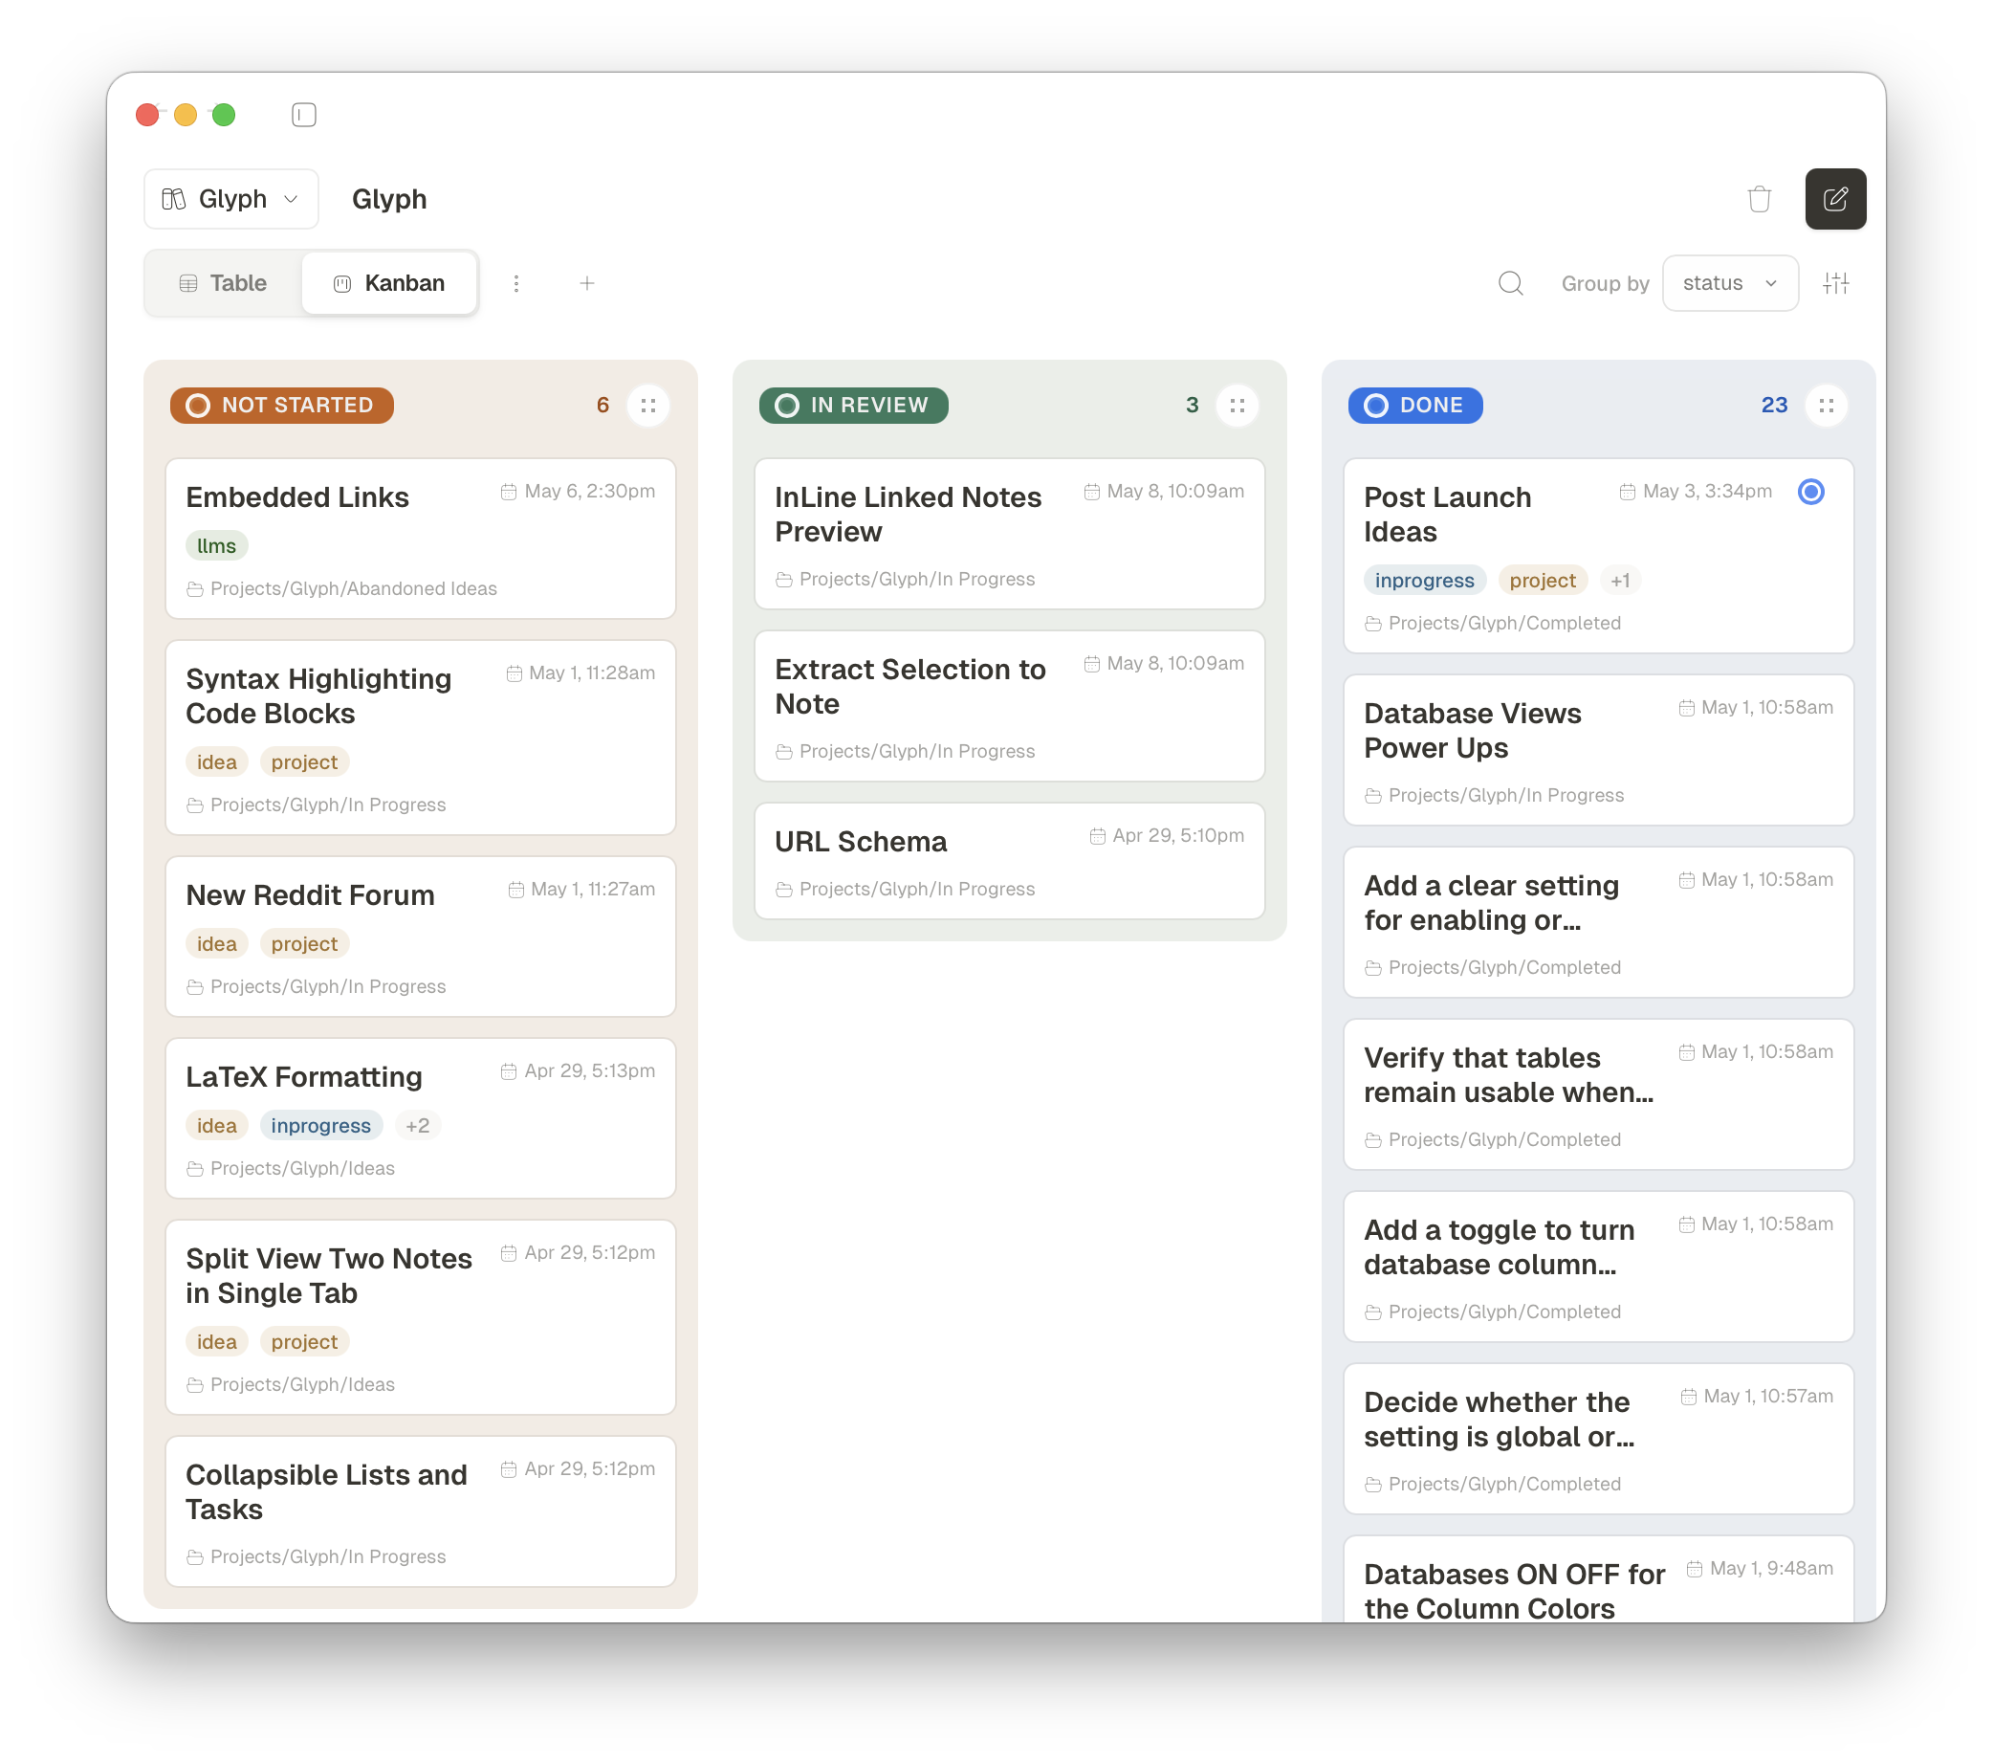Click the Glyph page title

tap(389, 199)
